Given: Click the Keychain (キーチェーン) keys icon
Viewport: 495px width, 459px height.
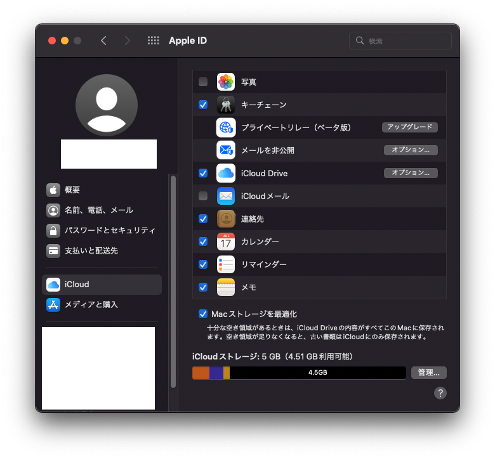Looking at the screenshot, I should click(226, 105).
